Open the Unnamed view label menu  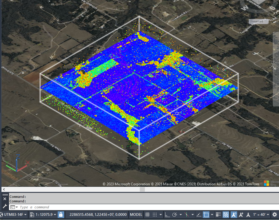pos(257,21)
